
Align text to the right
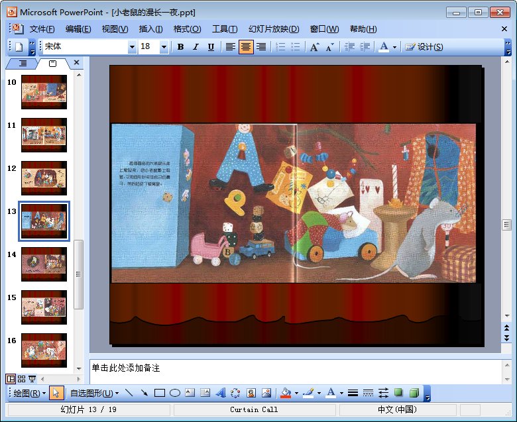pyautogui.click(x=261, y=47)
